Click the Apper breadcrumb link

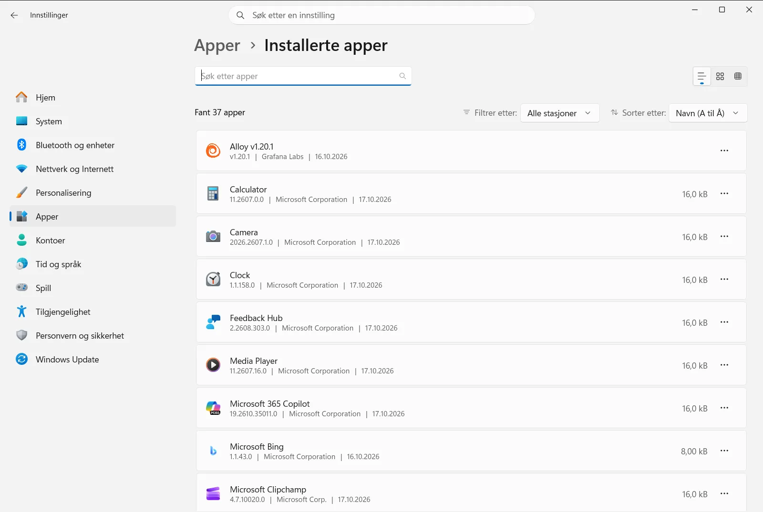[x=217, y=46]
